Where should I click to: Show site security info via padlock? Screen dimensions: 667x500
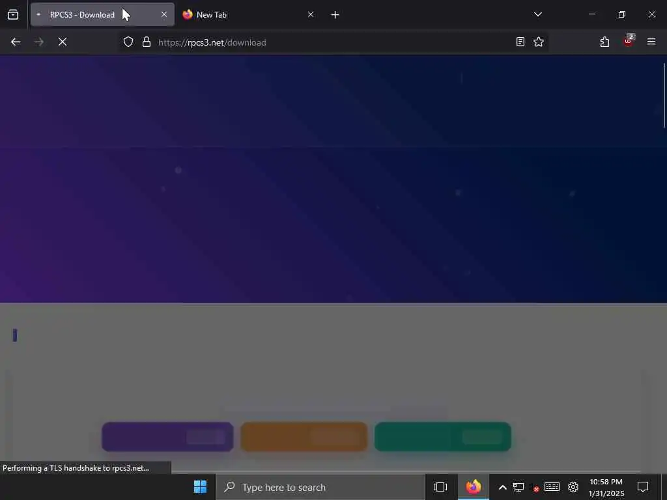click(147, 42)
